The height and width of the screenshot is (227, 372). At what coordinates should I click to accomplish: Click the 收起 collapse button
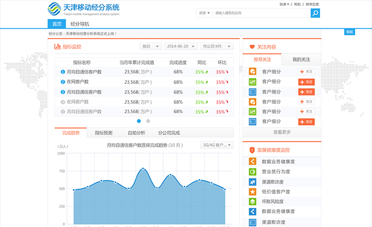[349, 32]
